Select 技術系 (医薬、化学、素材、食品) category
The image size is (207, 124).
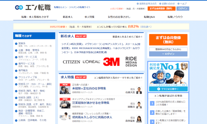click(x=35, y=104)
